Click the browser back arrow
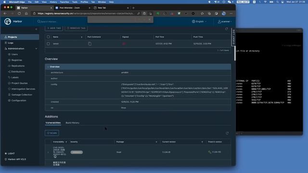Screen dimensions: 308x173 pyautogui.click(x=5, y=13)
